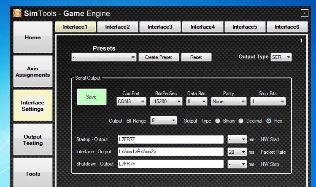Click the Output Type label near SER
Viewport: 316px width, 187px height.
pyautogui.click(x=253, y=57)
